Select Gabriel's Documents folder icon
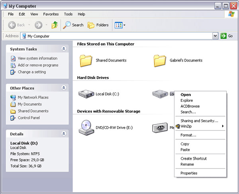Screen dimensions: 239x194 [x=160, y=61]
